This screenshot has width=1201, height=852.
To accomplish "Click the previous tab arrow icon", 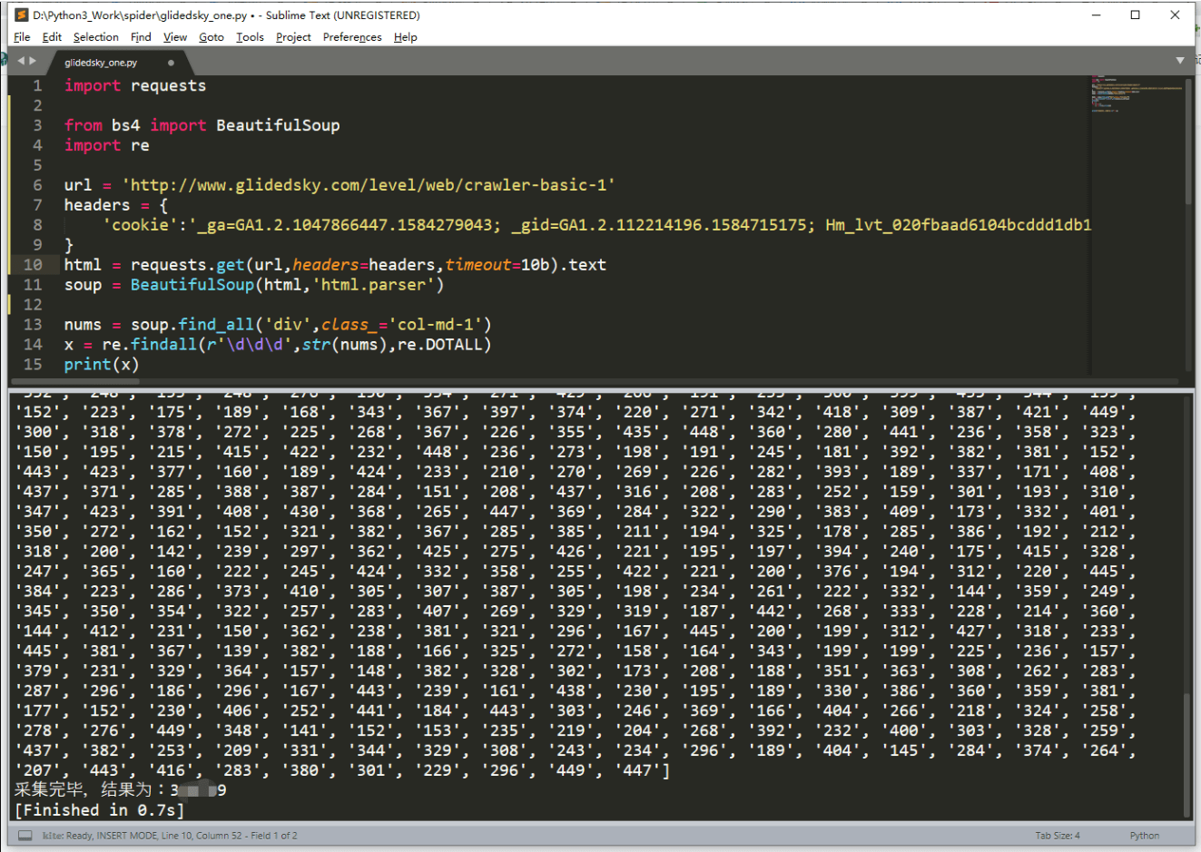I will click(x=22, y=61).
